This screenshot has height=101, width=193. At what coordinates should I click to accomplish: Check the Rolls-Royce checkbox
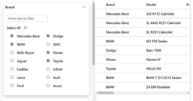[12, 52]
